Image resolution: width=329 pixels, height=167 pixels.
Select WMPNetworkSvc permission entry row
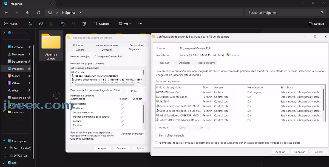click(x=239, y=92)
